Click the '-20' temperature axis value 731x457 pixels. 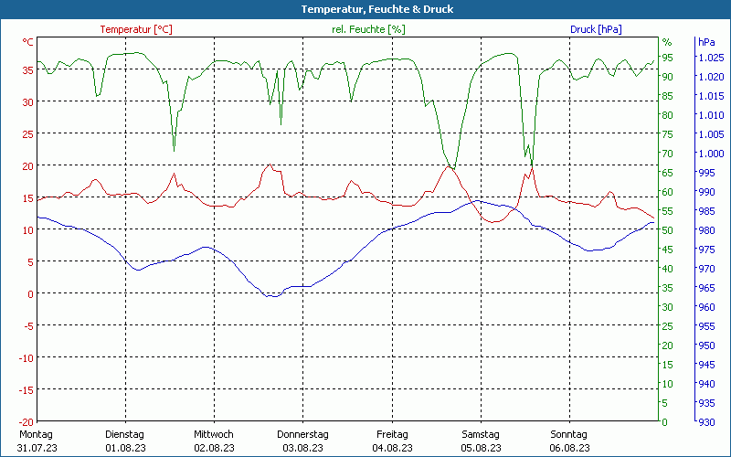[x=26, y=422]
